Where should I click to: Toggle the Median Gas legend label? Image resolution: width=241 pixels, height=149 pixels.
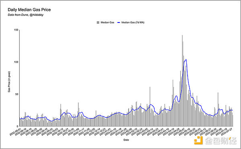pyautogui.click(x=107, y=22)
